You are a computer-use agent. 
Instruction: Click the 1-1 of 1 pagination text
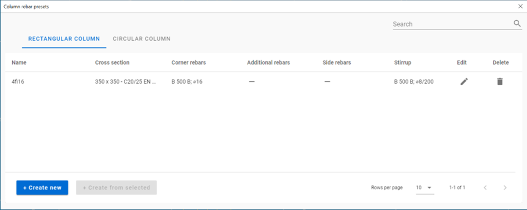point(457,188)
